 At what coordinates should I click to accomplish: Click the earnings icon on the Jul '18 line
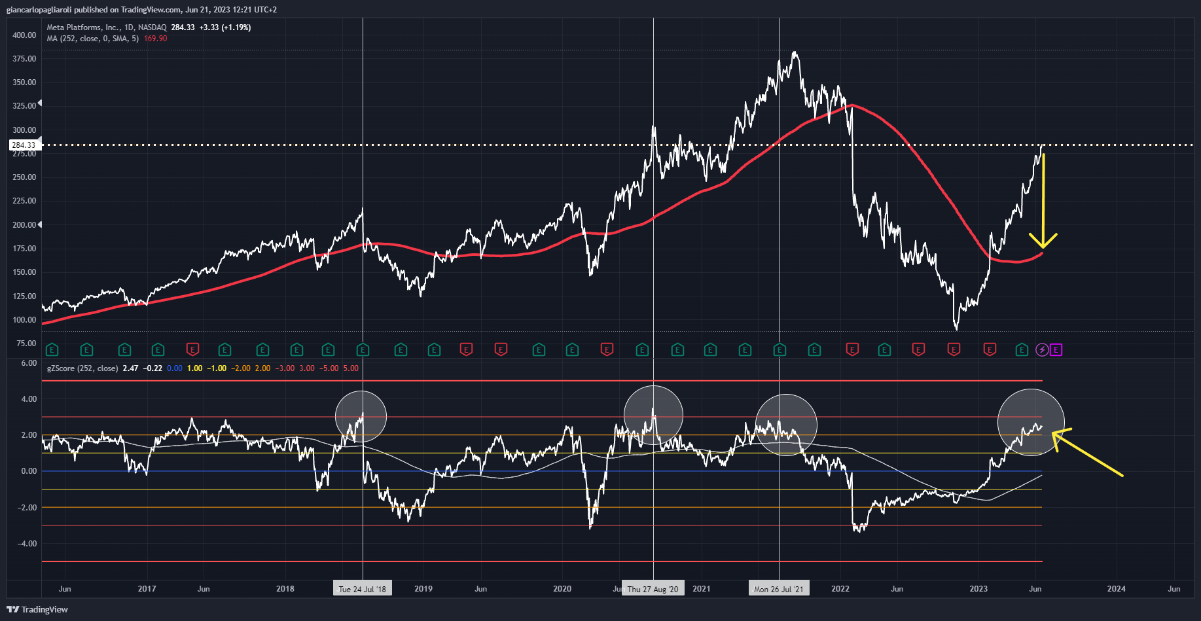click(363, 350)
